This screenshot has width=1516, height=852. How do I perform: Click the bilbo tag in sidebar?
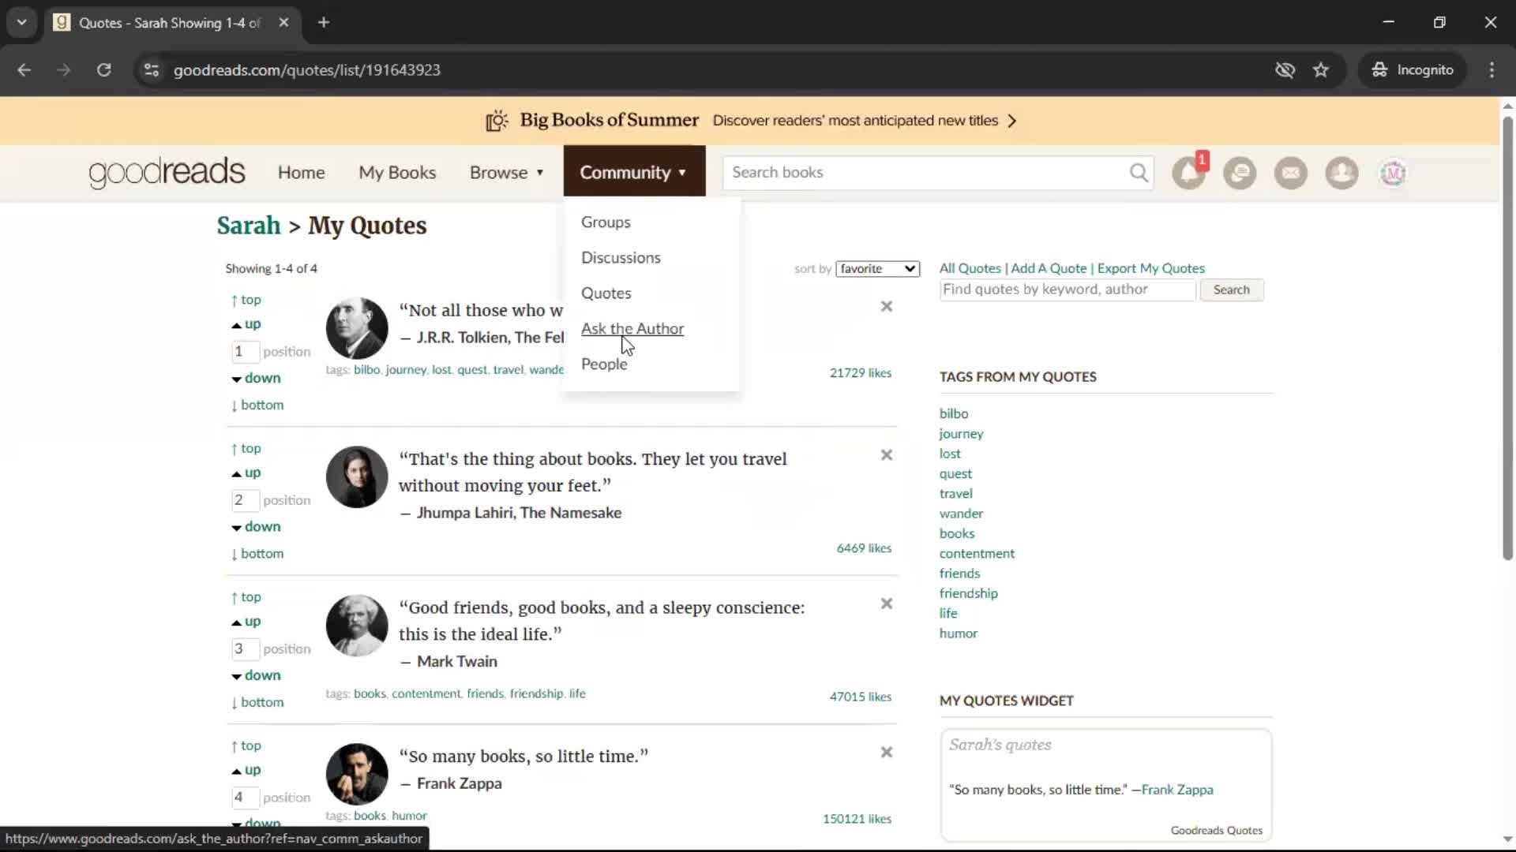coord(953,413)
